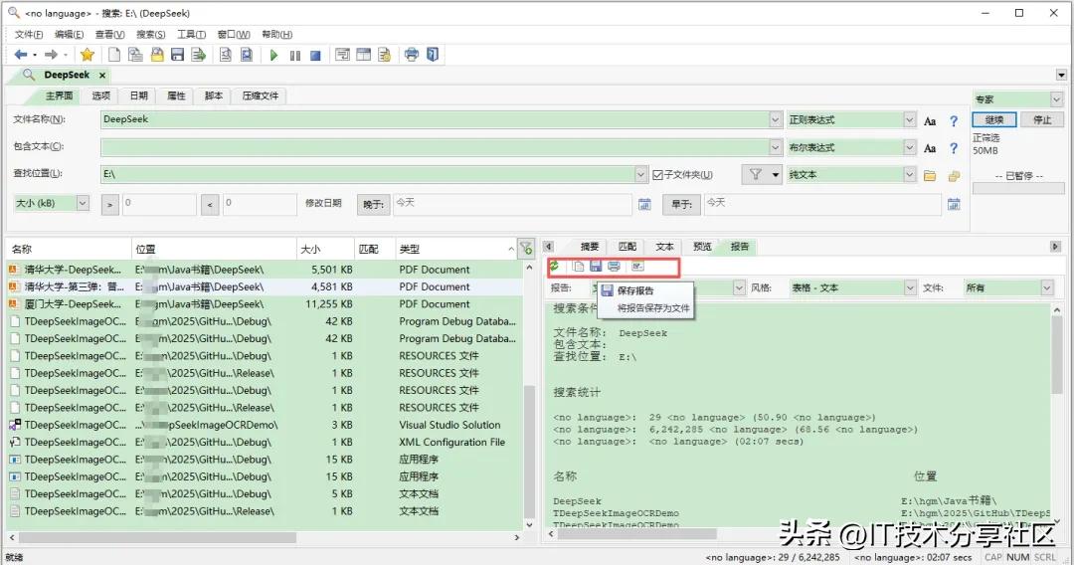Open saved search using the folder icon
The height and width of the screenshot is (565, 1074).
click(x=157, y=55)
